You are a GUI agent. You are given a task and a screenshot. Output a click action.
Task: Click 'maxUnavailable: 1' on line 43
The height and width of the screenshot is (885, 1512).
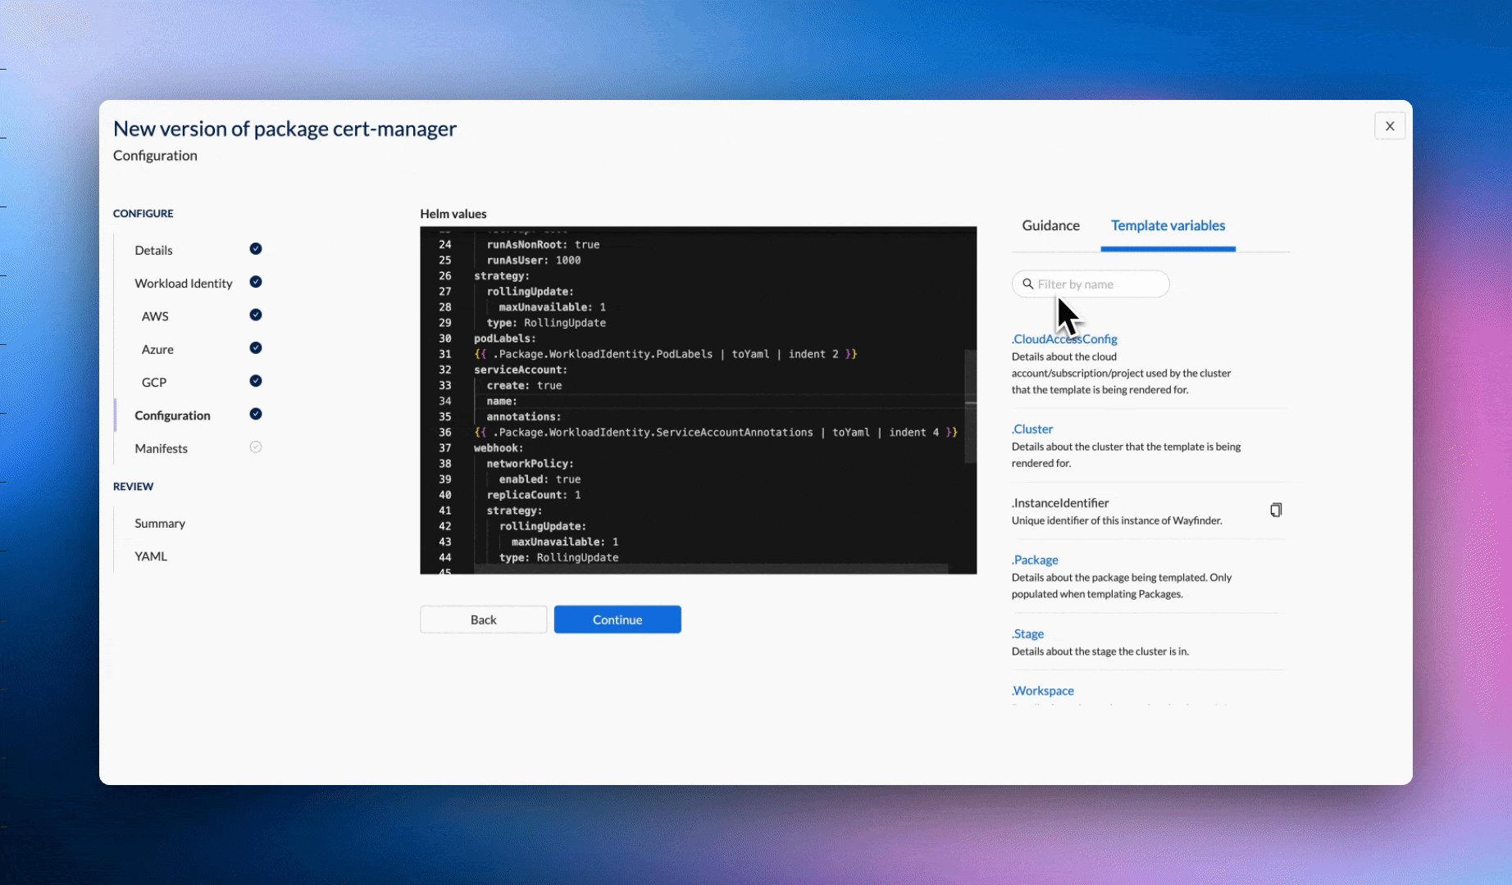pyautogui.click(x=565, y=542)
